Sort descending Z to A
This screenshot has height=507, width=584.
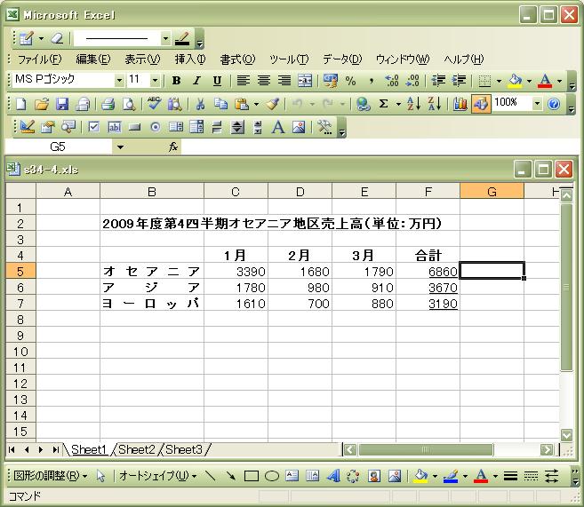pos(435,104)
